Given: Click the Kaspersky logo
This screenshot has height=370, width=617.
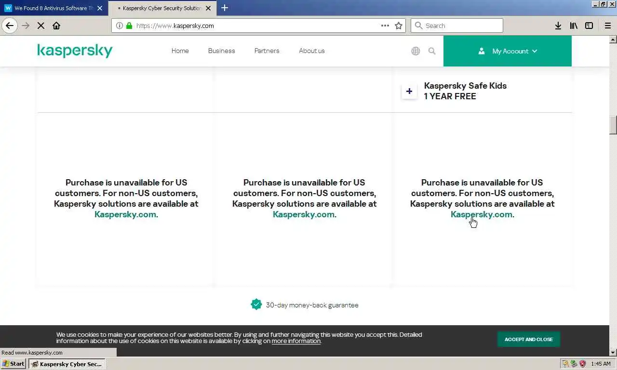Looking at the screenshot, I should (x=75, y=51).
